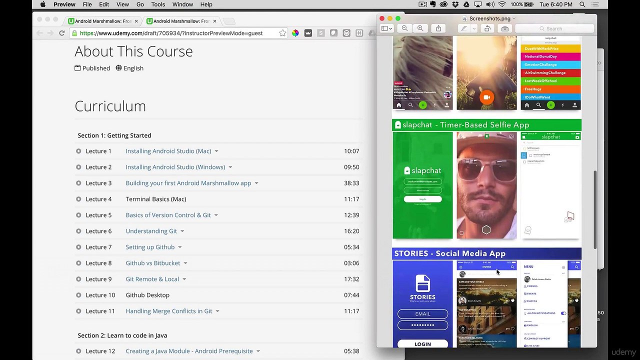Viewport: 640px width, 360px height.
Task: Open the File menu in the menu bar
Action: [87, 4]
